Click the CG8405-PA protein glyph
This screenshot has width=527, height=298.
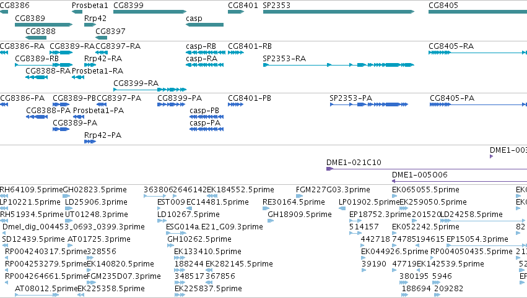tap(478, 104)
